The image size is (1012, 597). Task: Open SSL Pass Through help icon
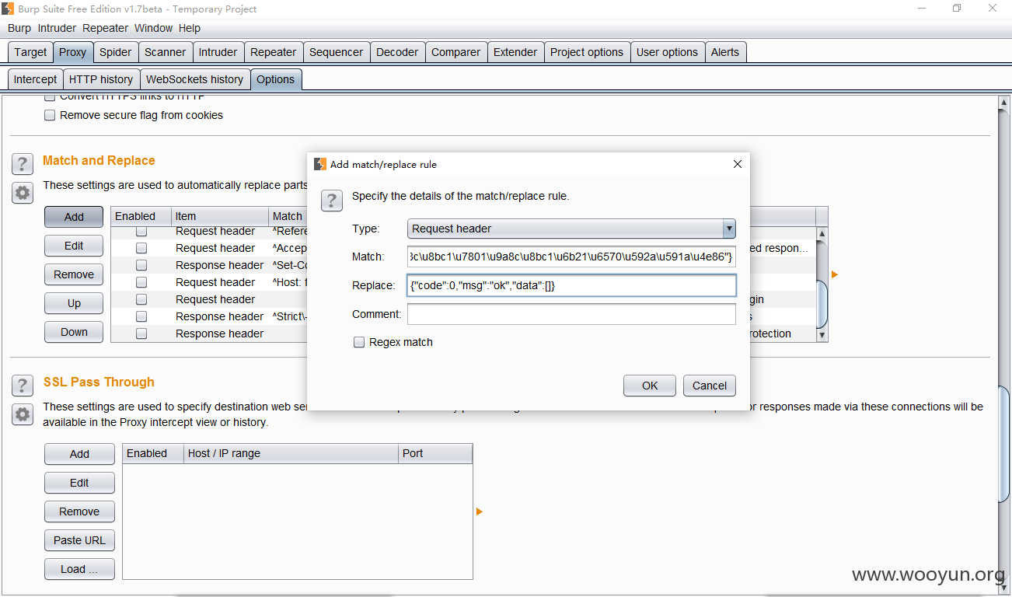click(x=23, y=386)
